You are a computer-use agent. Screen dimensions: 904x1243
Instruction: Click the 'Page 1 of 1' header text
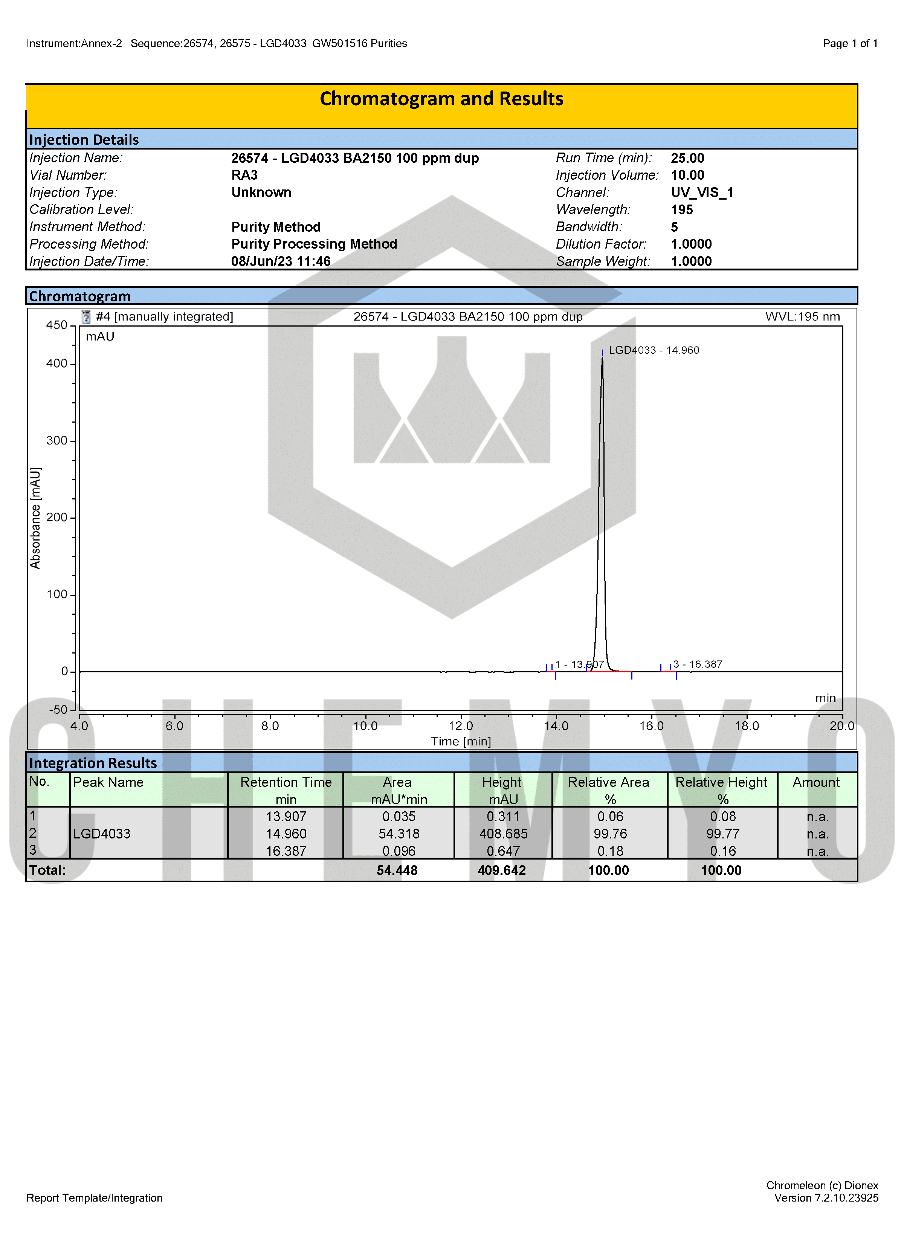point(850,43)
